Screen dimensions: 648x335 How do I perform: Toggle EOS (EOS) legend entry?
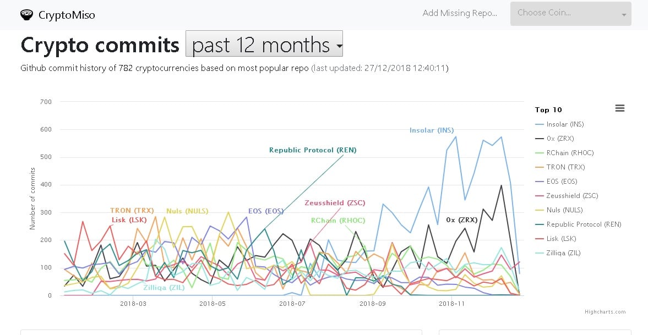point(562,182)
